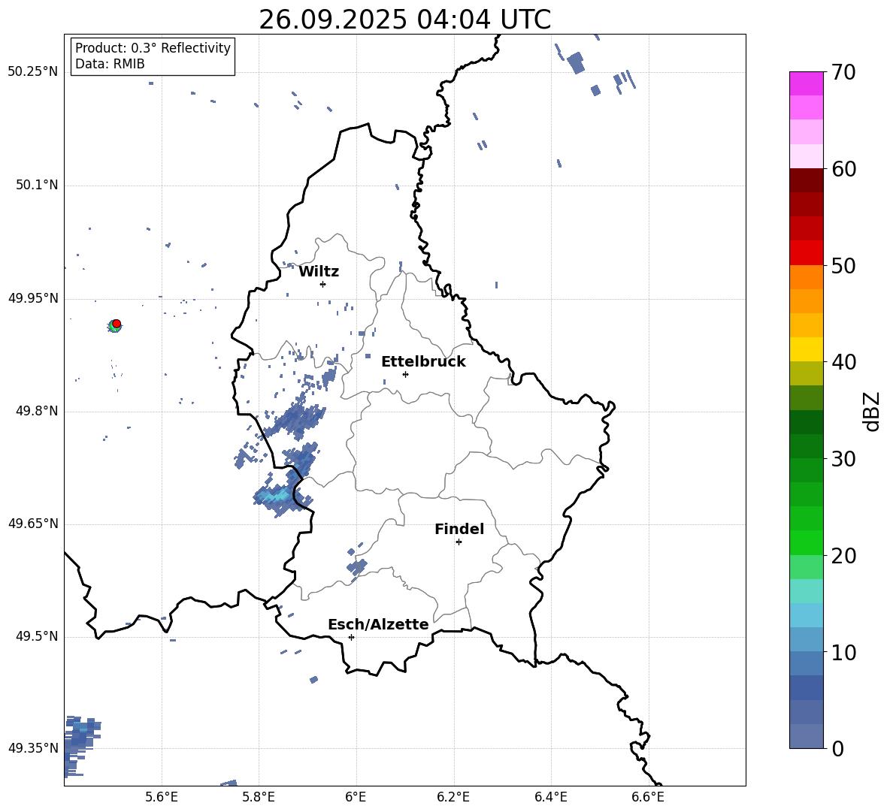Screen dimensions: 890x812
Task: Click the title text 26.09.2025 04:04 UTC
Action: pos(404,20)
